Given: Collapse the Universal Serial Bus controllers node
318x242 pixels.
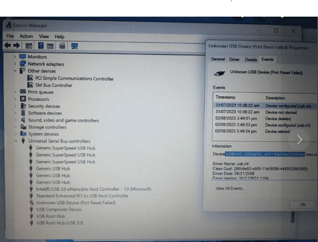Looking at the screenshot, I should (x=16, y=141).
